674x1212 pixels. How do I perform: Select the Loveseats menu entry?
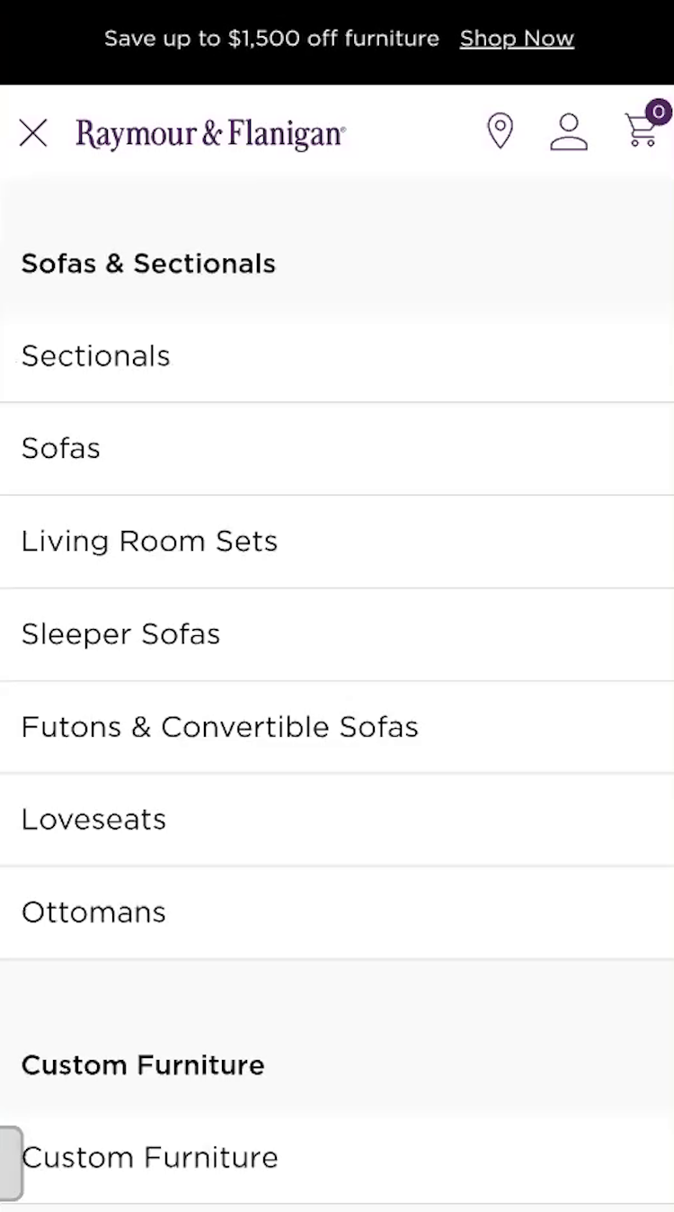93,819
